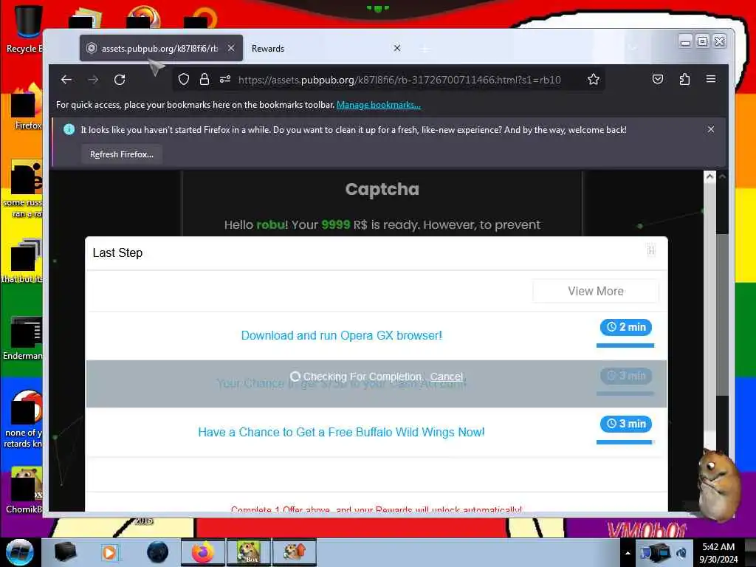
Task: Click the hamster Box taskbar button
Action: [x=248, y=552]
